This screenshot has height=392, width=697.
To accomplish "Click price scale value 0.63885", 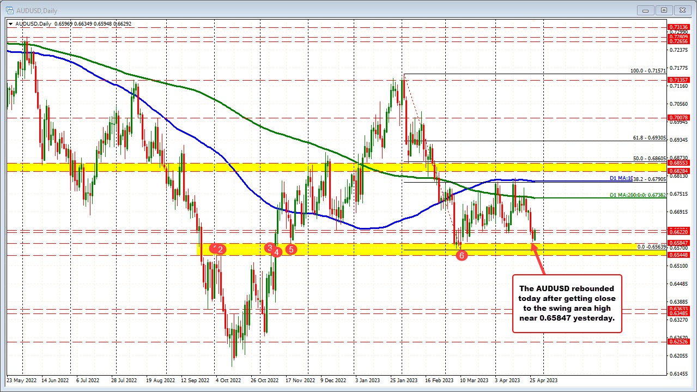I will coord(678,301).
